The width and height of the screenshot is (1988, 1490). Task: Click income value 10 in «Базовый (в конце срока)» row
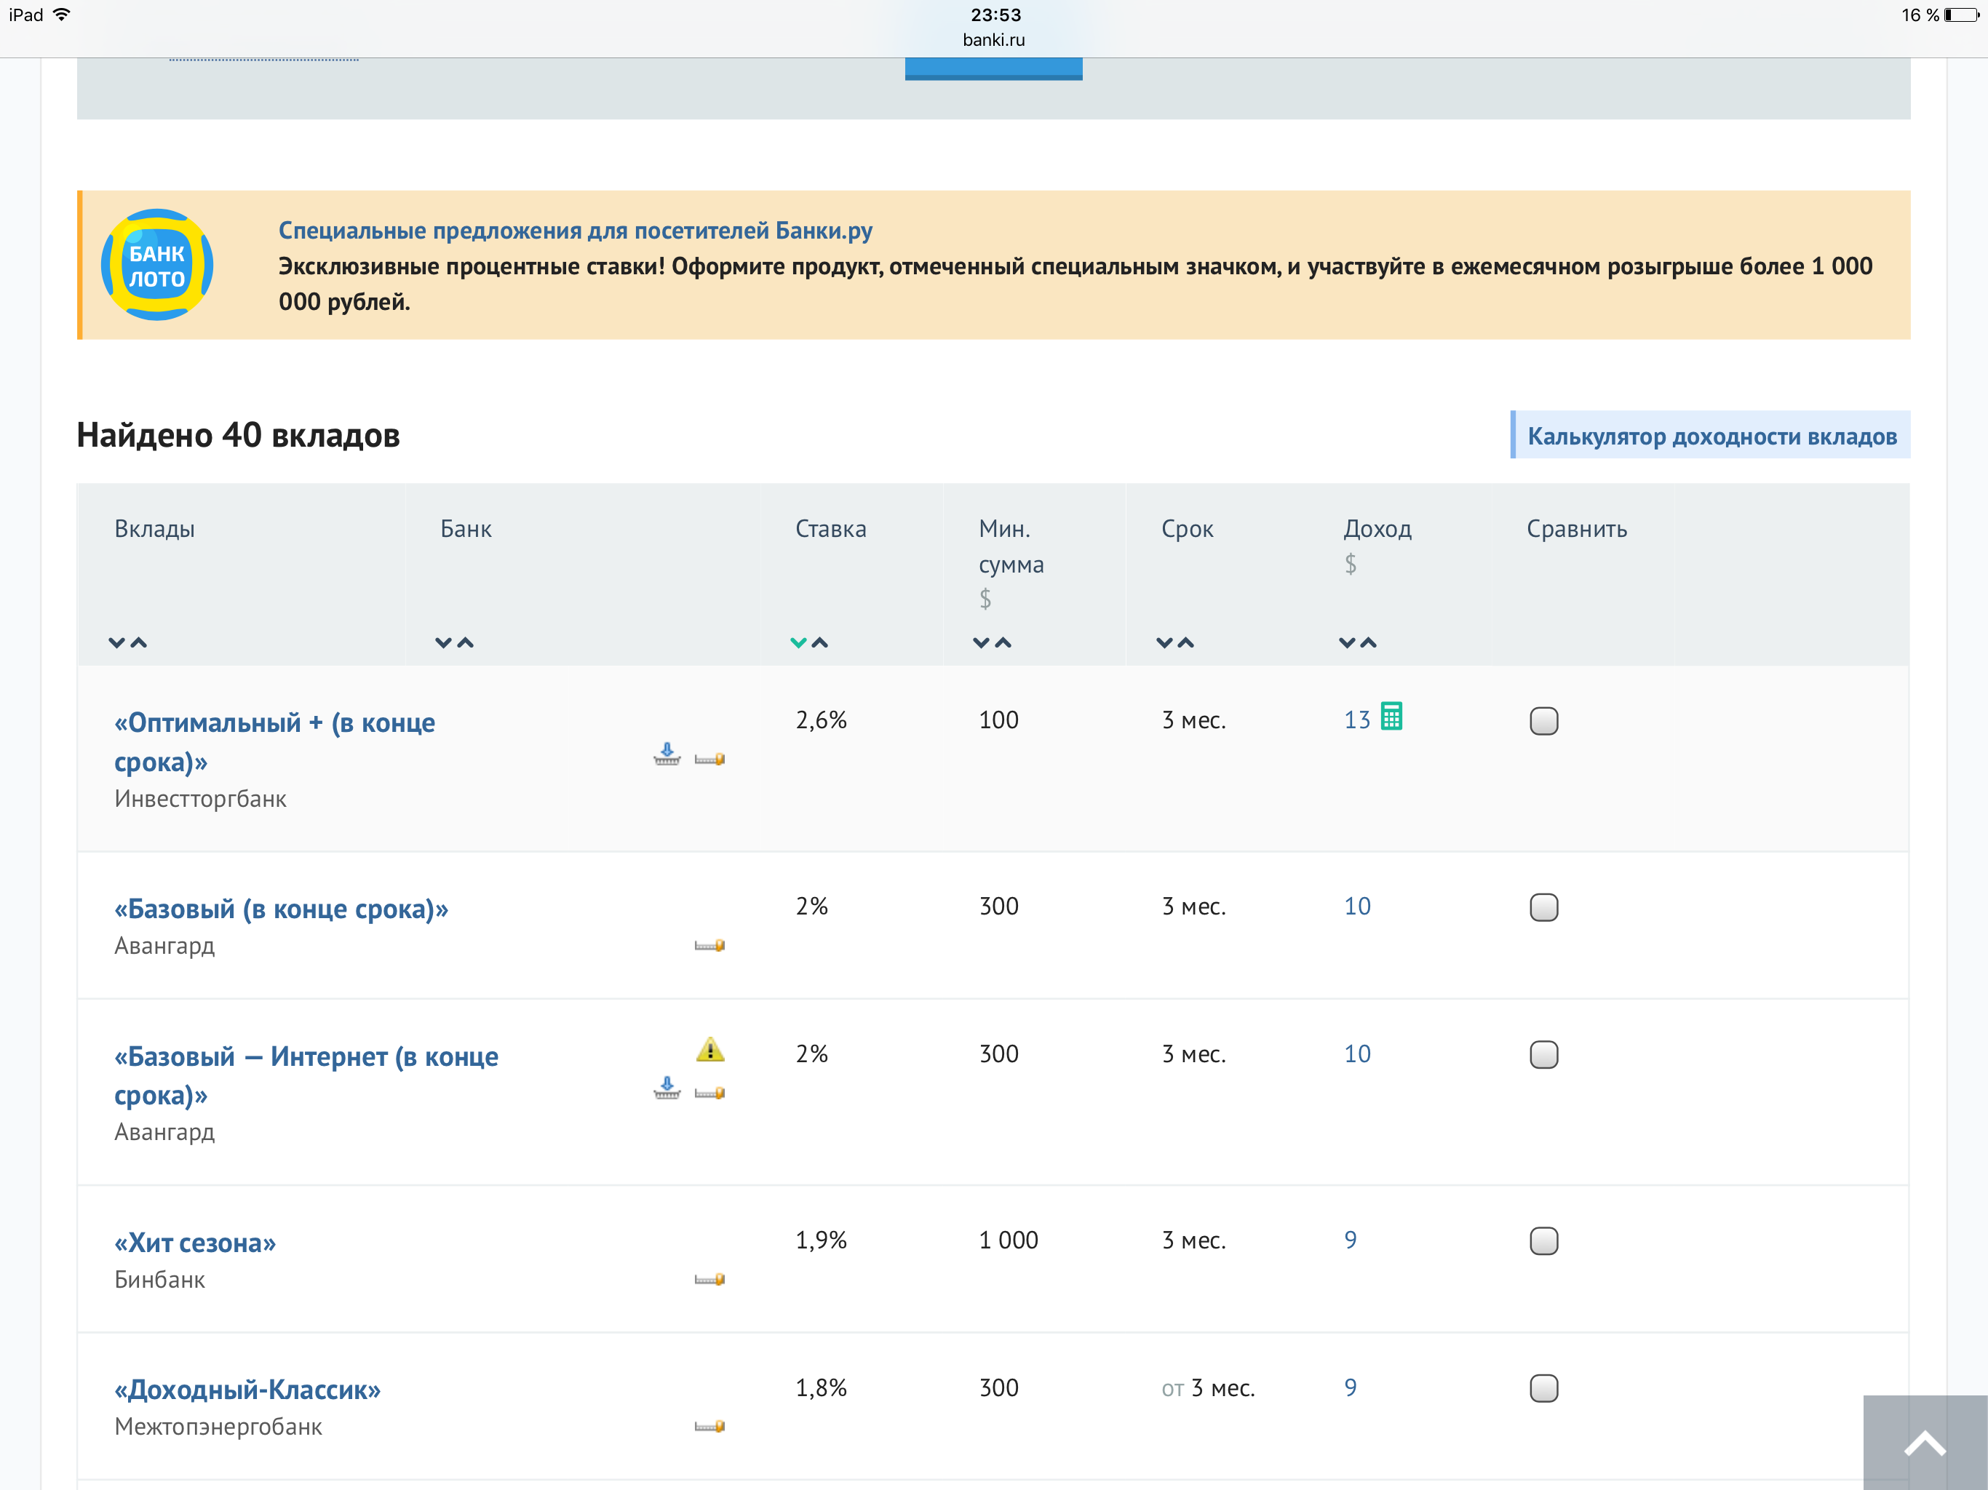coord(1357,906)
